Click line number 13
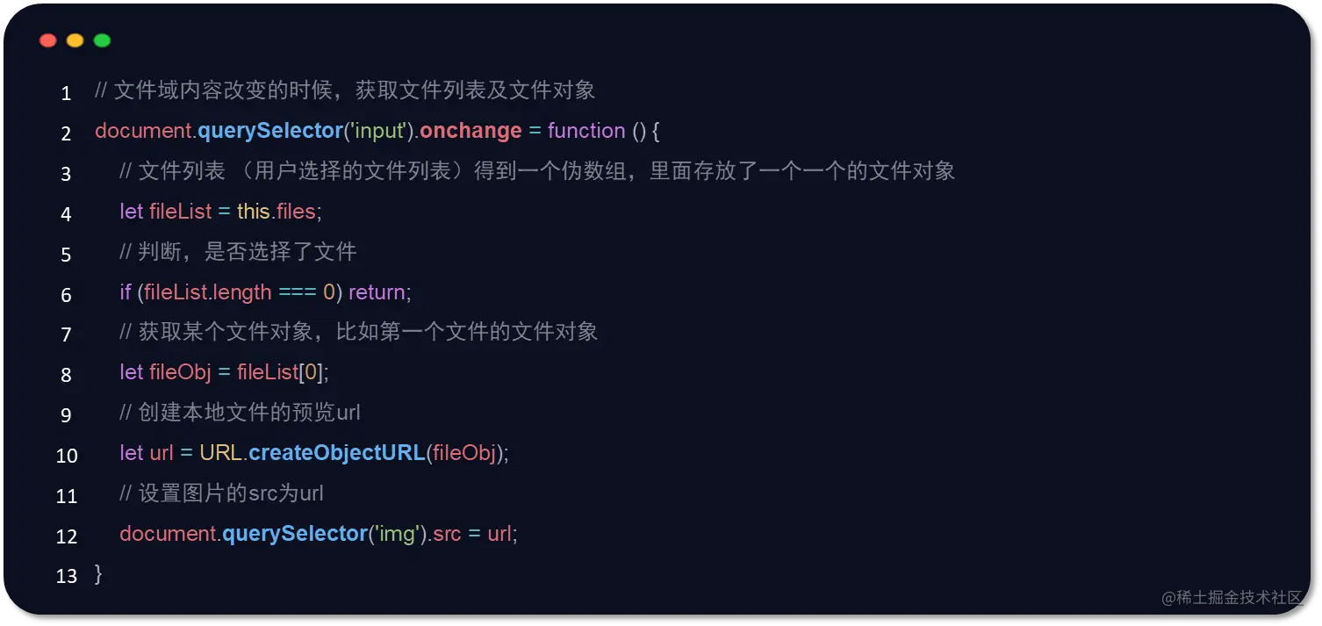The height and width of the screenshot is (626, 1322). point(67,577)
